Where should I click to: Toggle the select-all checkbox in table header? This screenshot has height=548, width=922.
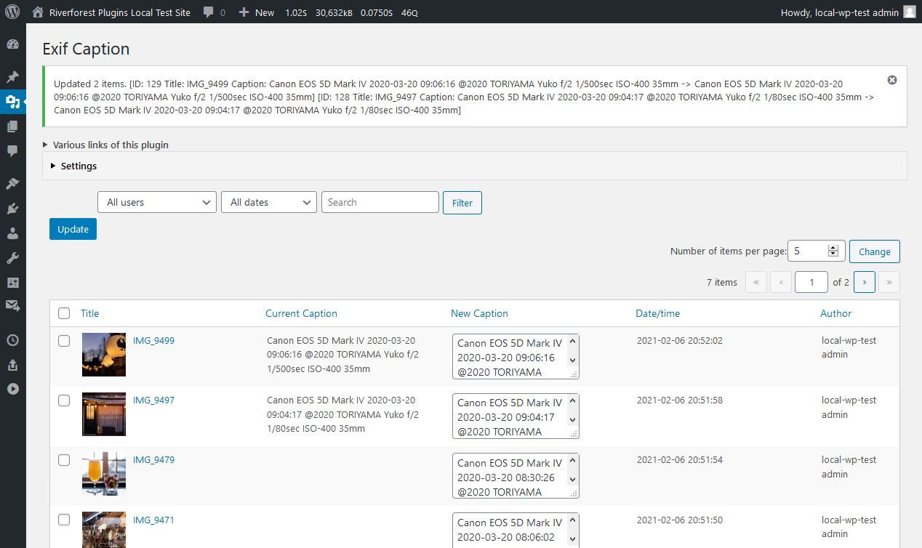(64, 313)
